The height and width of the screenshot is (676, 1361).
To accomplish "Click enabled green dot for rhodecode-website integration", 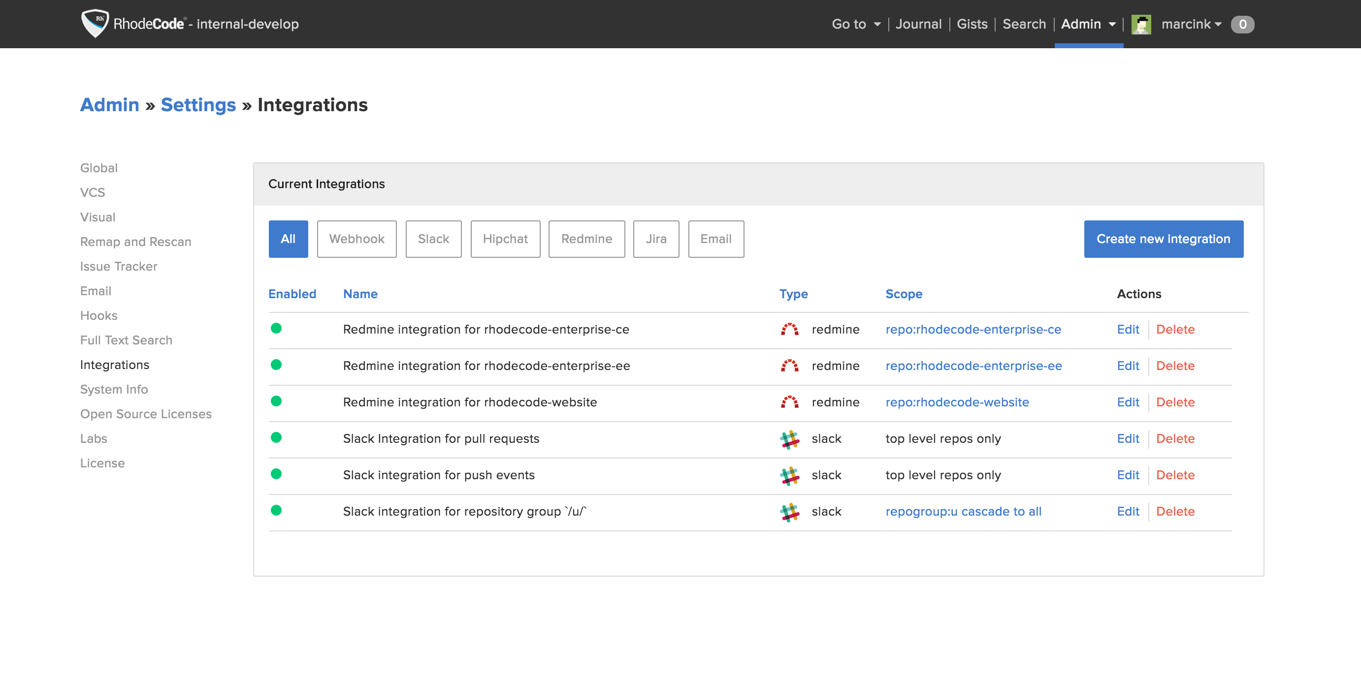I will coord(276,401).
